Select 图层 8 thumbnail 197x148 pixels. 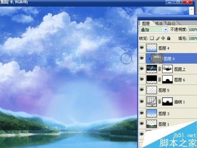tap(157, 58)
